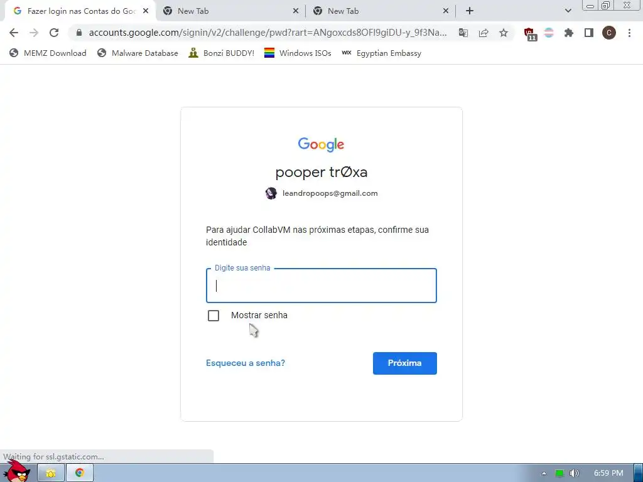The width and height of the screenshot is (643, 482).
Task: Go back to the previous page
Action: click(x=14, y=33)
